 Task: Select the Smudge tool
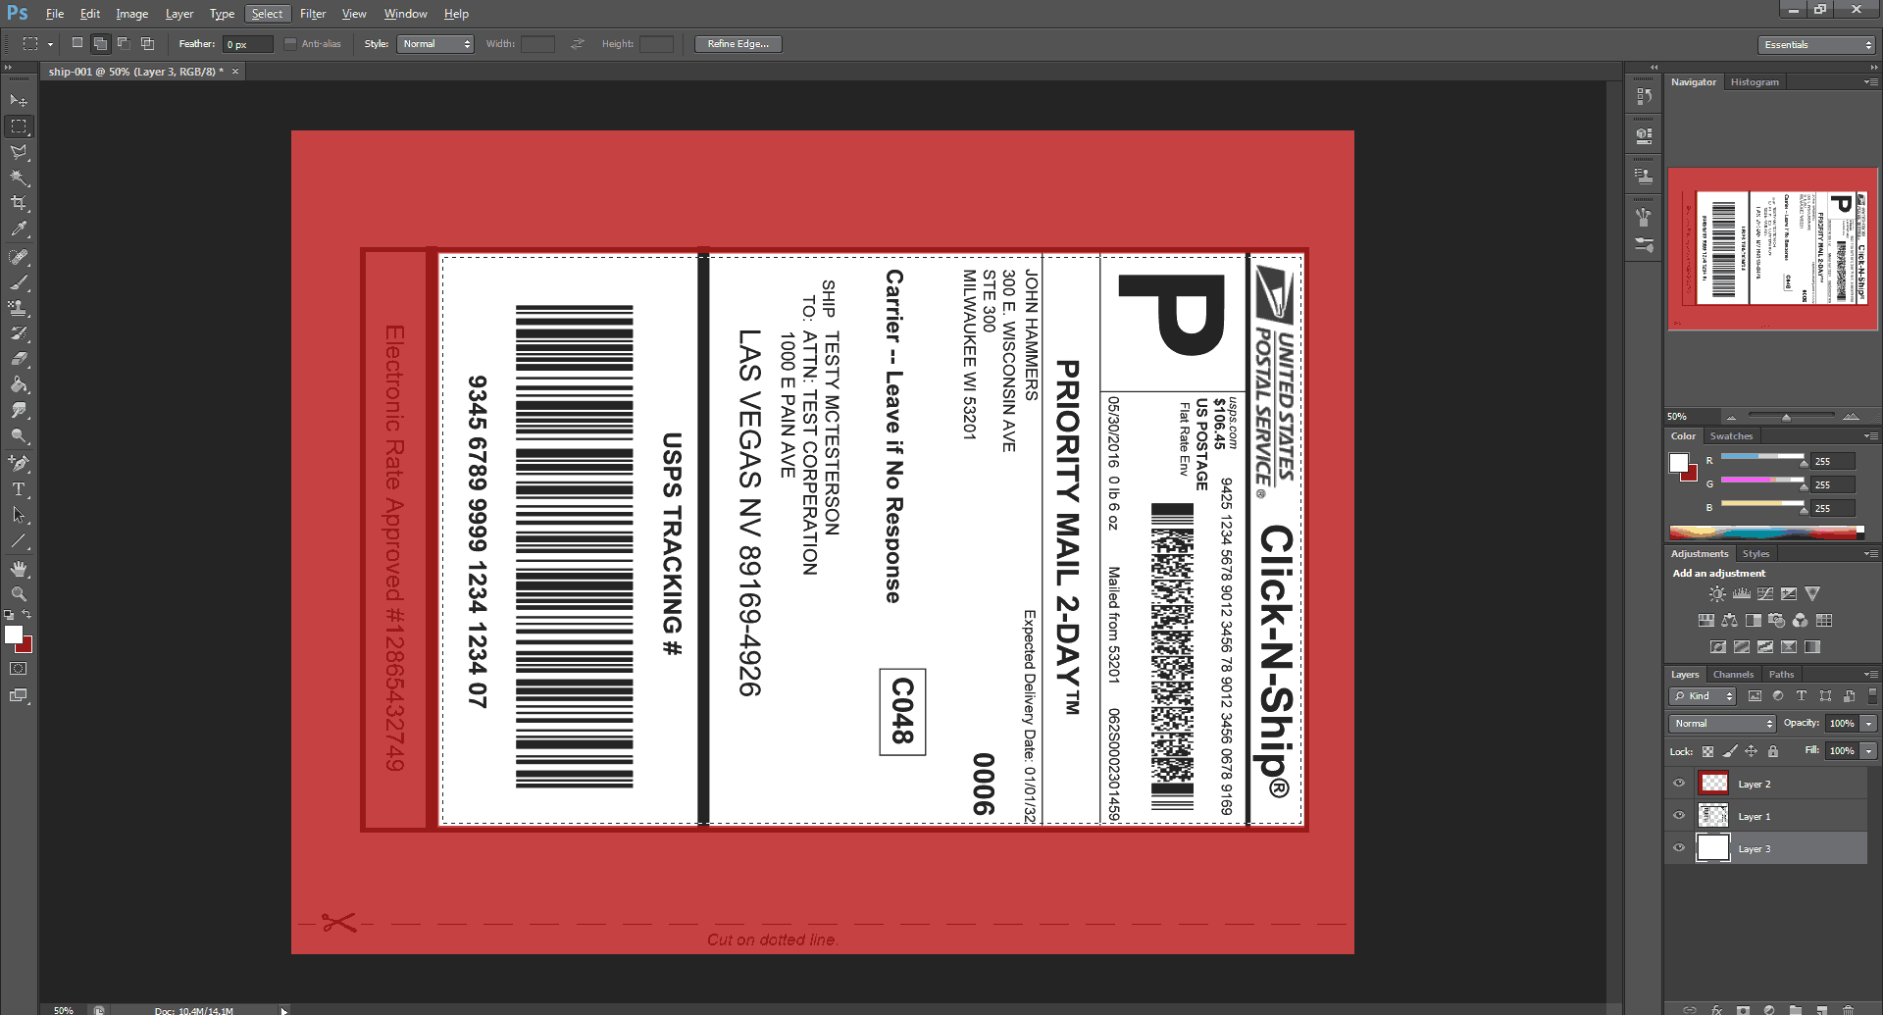19,410
